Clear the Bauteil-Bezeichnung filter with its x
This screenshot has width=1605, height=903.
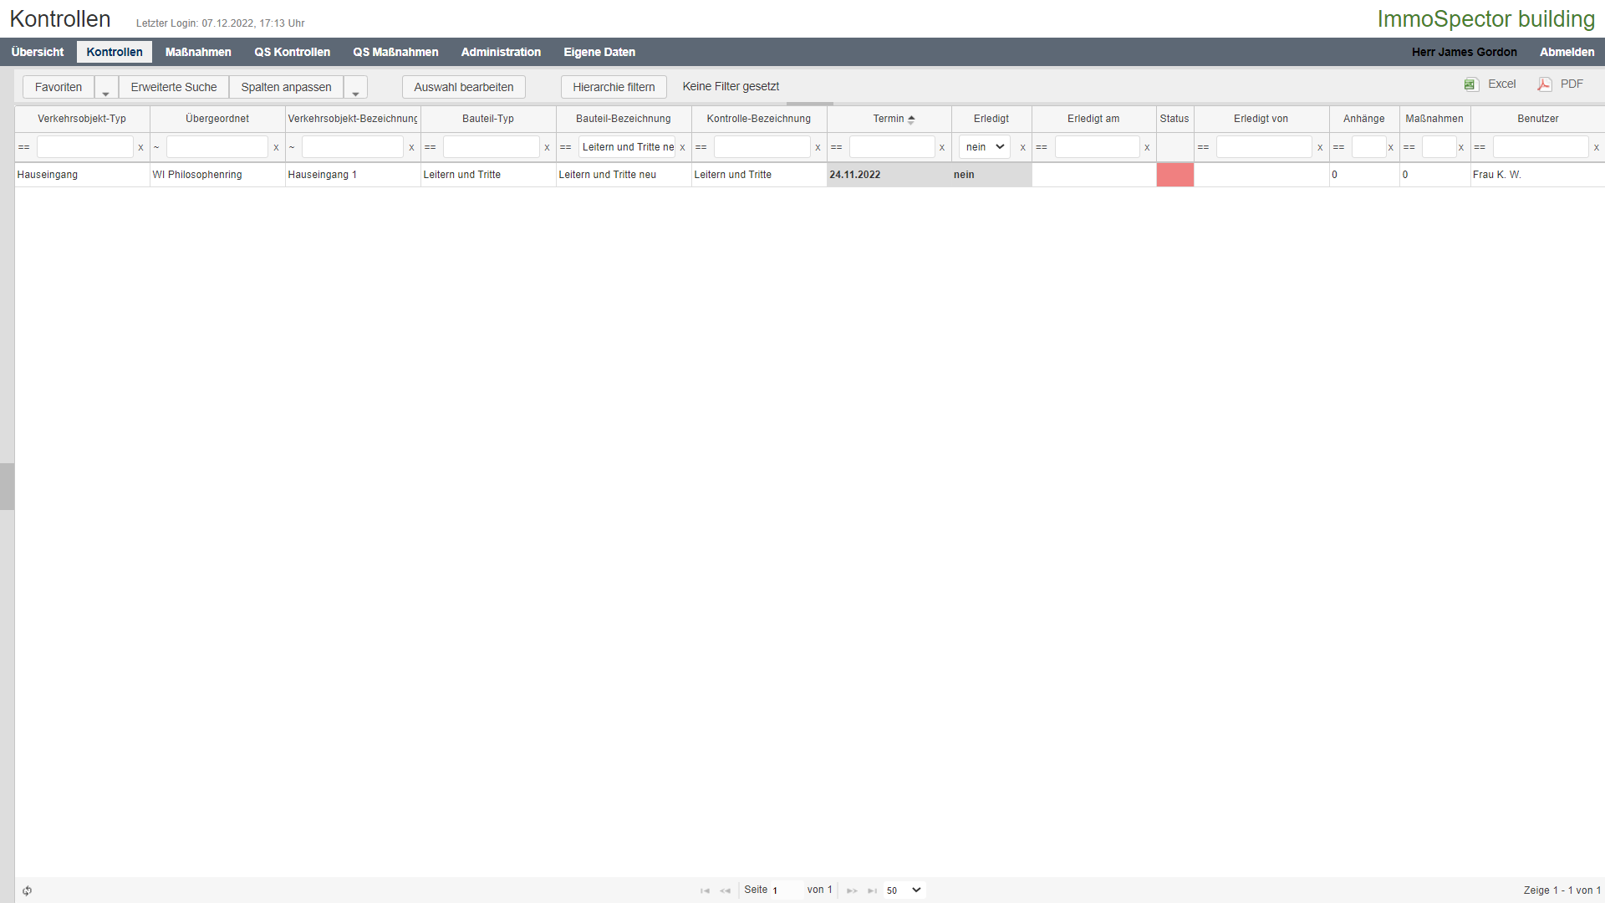click(682, 147)
